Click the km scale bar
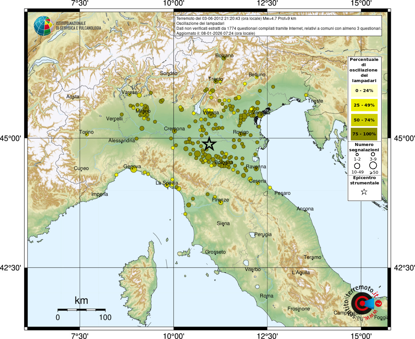Image resolution: width=415 pixels, height=339 pixels. click(x=81, y=310)
